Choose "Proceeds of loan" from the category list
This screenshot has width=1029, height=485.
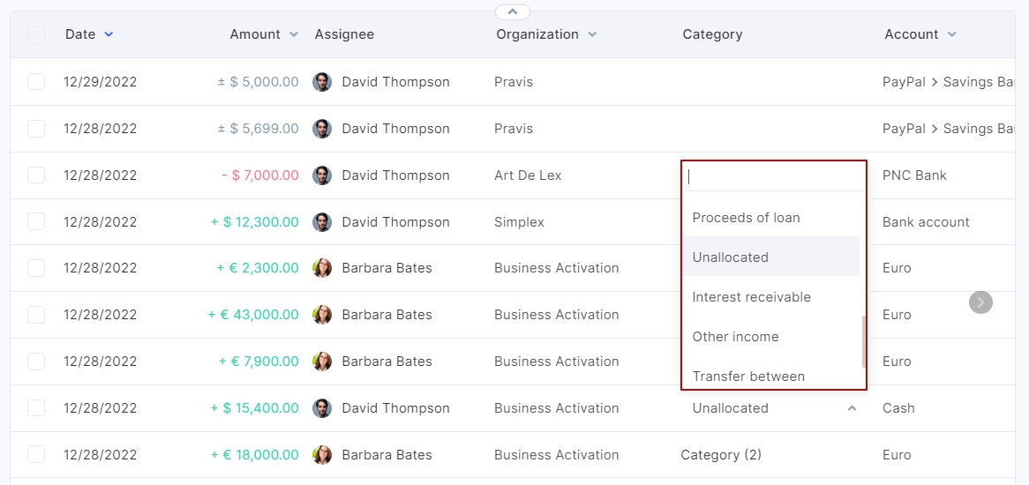(x=746, y=218)
